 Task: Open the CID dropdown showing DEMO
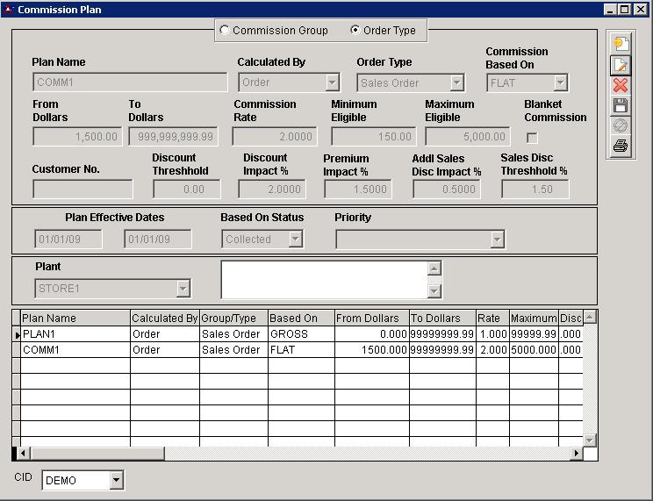click(117, 480)
